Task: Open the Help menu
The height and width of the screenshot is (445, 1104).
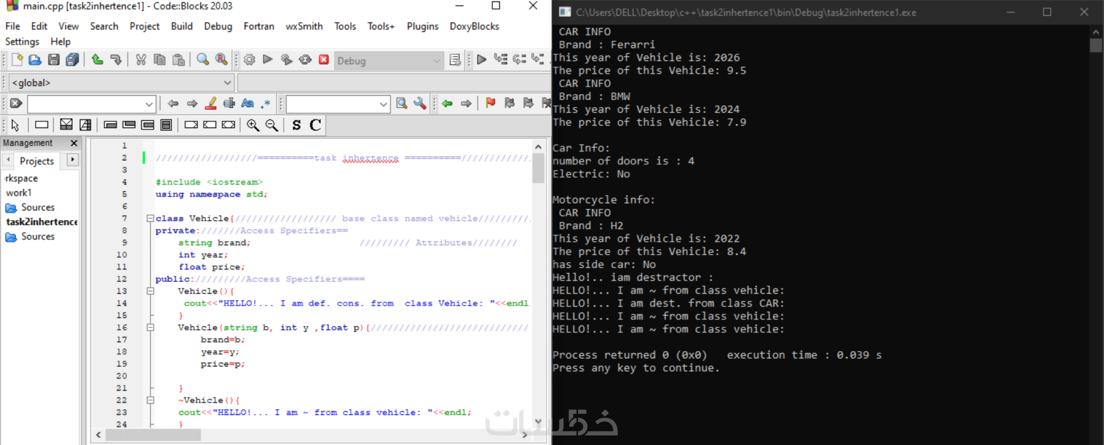Action: tap(61, 41)
